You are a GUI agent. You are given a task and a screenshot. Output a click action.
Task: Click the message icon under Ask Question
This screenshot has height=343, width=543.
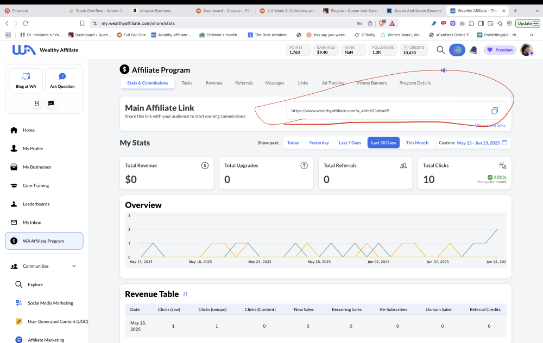[51, 103]
